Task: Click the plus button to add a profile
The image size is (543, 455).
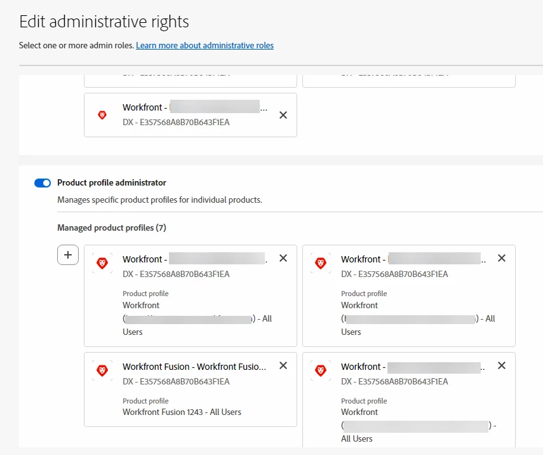Action: tap(68, 255)
